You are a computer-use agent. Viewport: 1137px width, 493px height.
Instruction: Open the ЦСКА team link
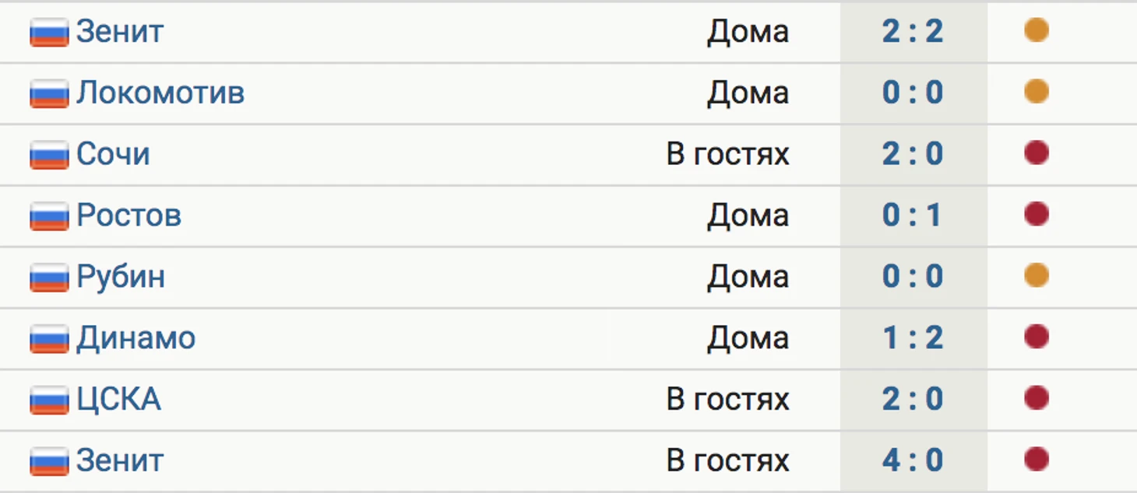coord(118,400)
